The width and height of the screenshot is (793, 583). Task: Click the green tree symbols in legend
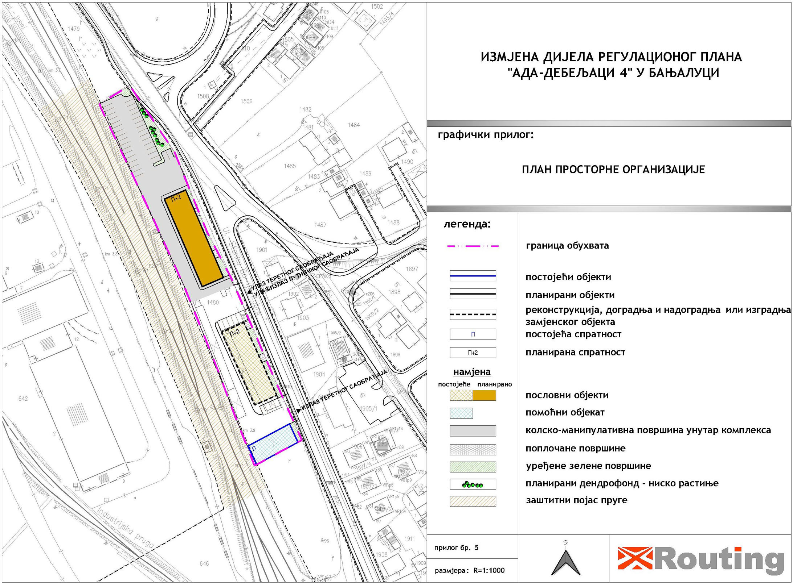[x=473, y=484]
